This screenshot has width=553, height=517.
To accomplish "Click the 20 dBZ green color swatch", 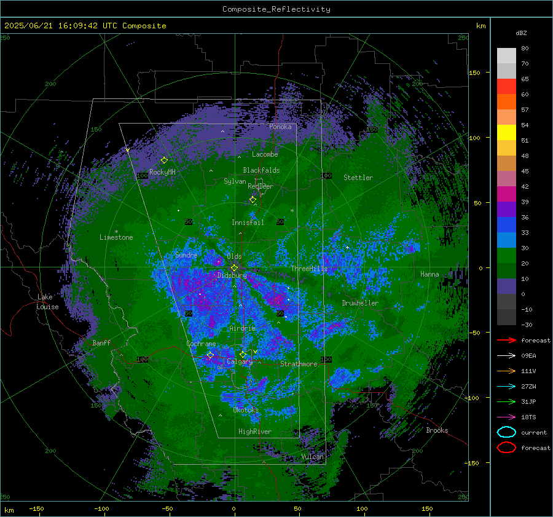I will (x=506, y=256).
